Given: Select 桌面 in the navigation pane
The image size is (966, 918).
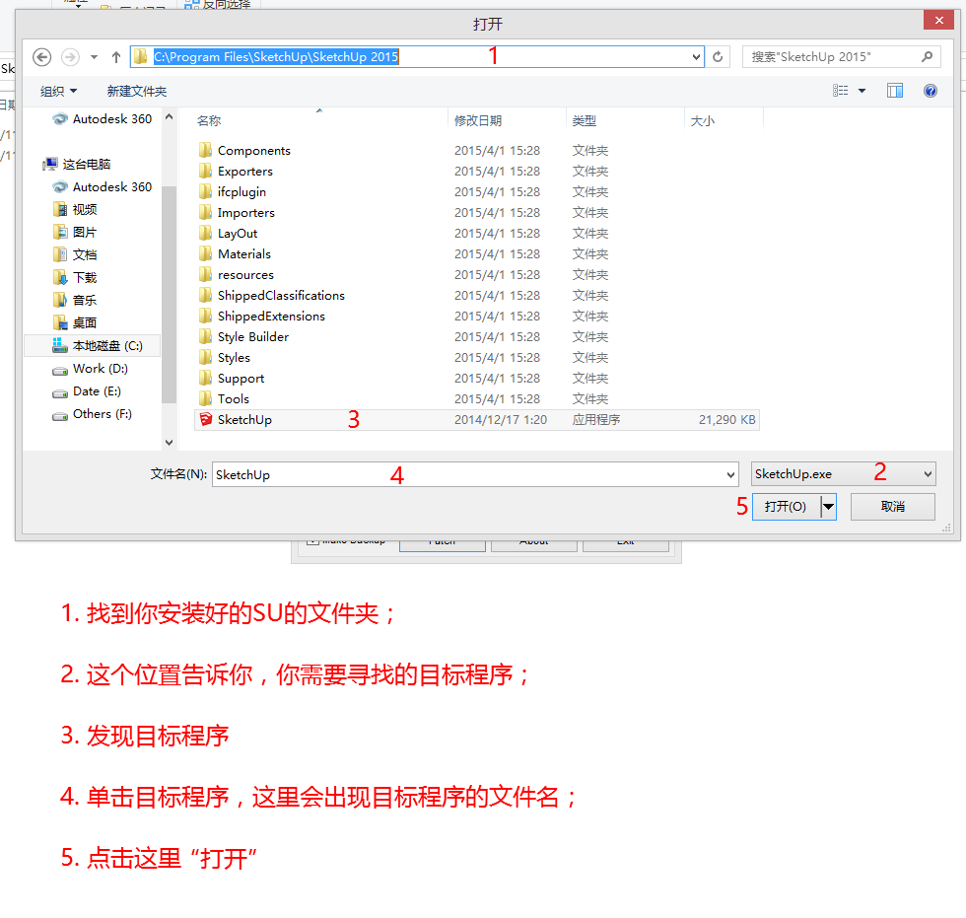Looking at the screenshot, I should [x=75, y=322].
